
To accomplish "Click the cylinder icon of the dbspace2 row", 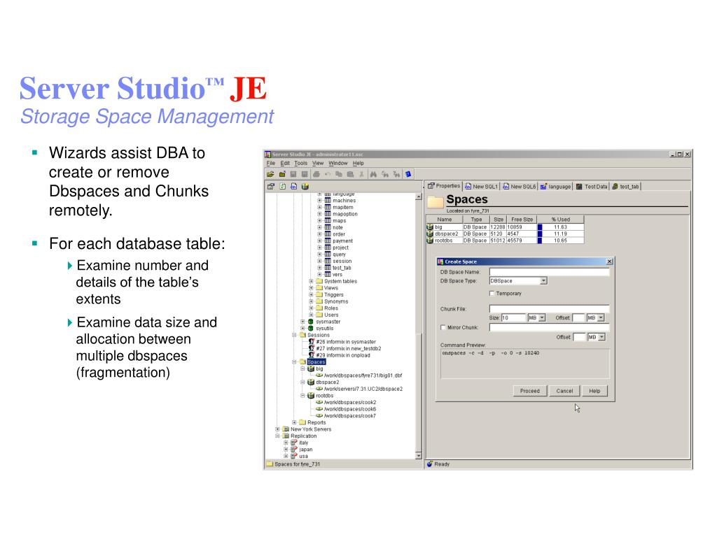I will click(x=430, y=234).
